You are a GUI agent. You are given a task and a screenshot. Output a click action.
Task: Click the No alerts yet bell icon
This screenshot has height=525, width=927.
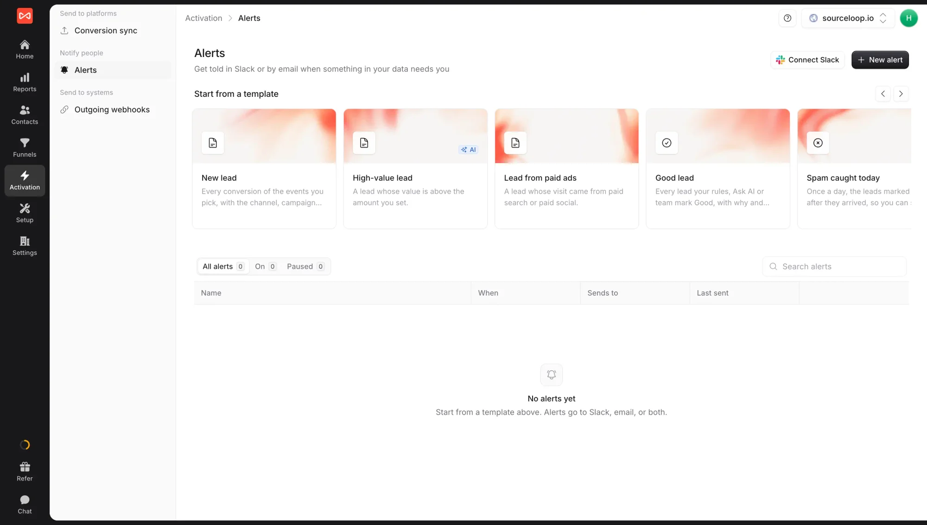(x=552, y=374)
